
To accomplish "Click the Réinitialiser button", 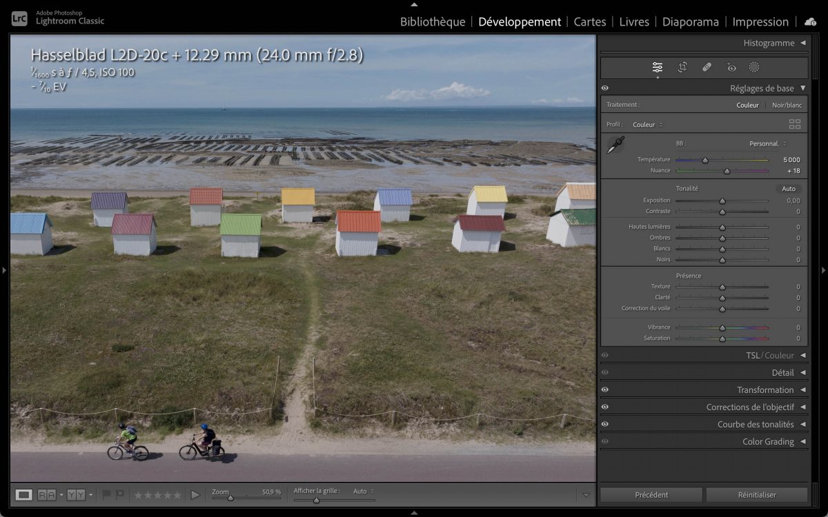I will (x=756, y=495).
